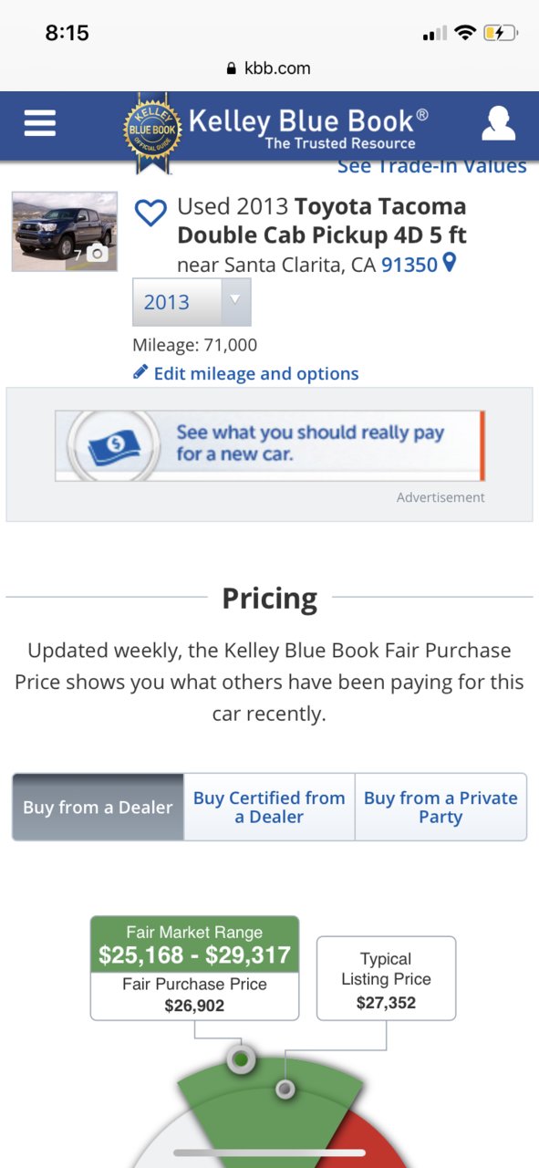539x1168 pixels.
Task: Tap the new car price advertisement banner
Action: [x=270, y=445]
